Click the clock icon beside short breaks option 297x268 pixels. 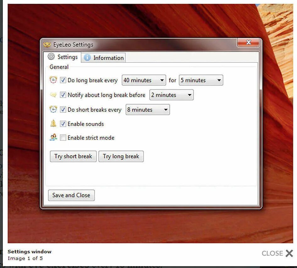coord(53,109)
